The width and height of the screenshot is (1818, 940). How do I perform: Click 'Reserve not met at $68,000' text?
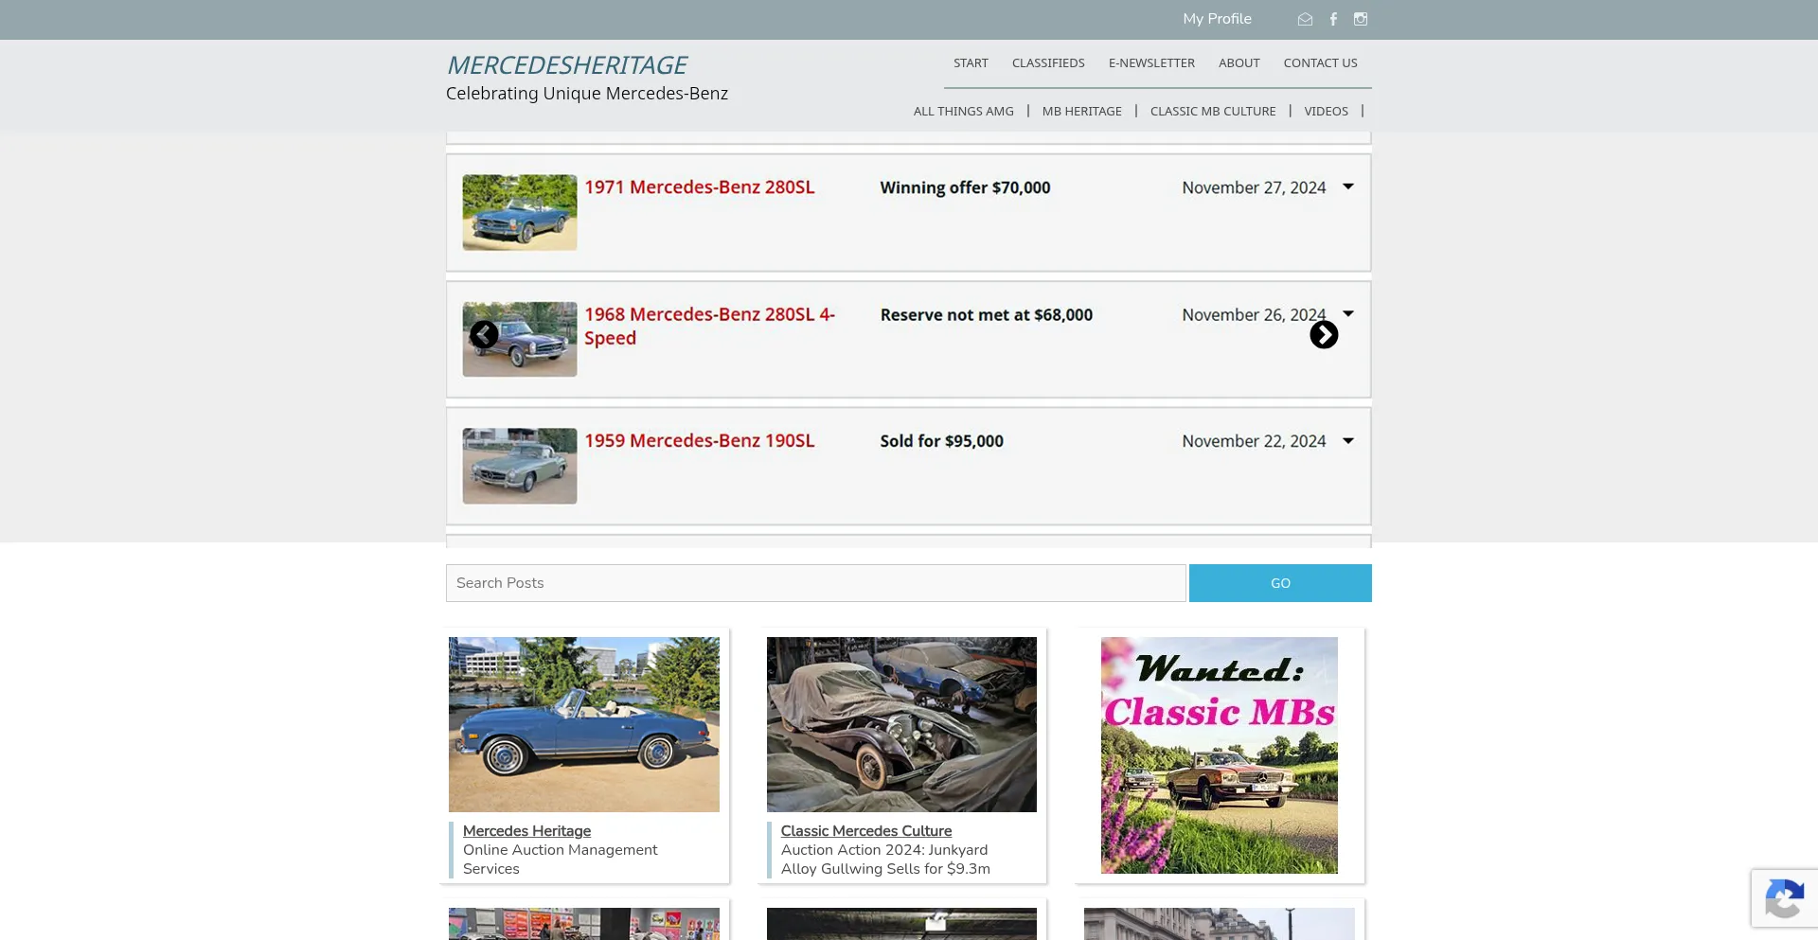pyautogui.click(x=986, y=315)
